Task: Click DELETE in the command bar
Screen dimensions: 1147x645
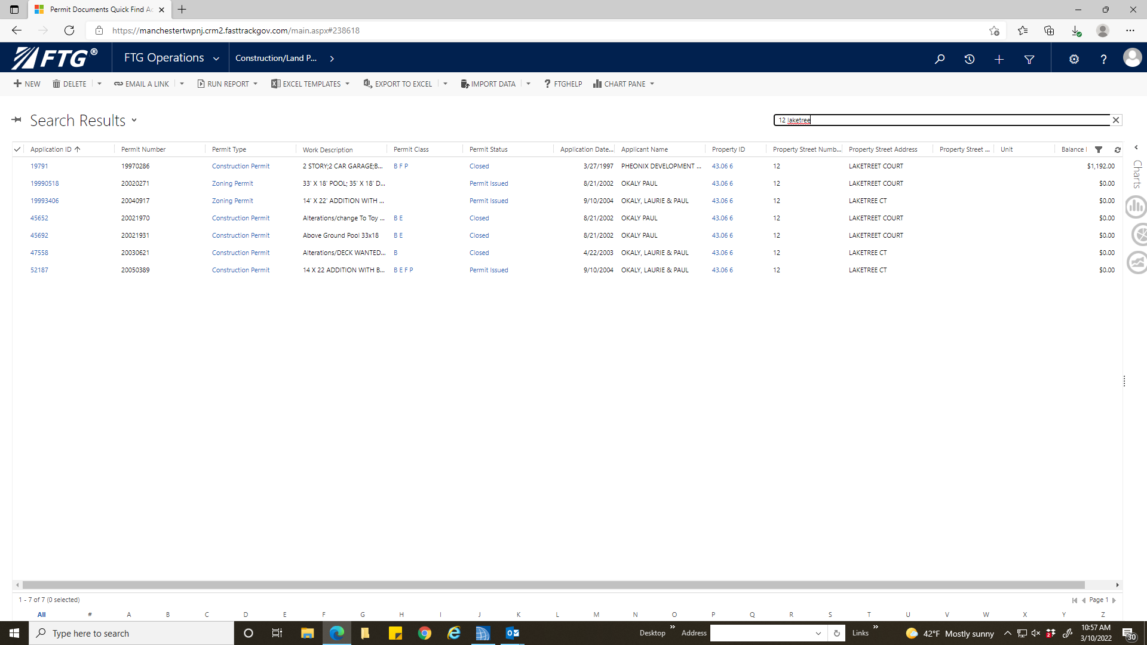Action: pyautogui.click(x=69, y=84)
